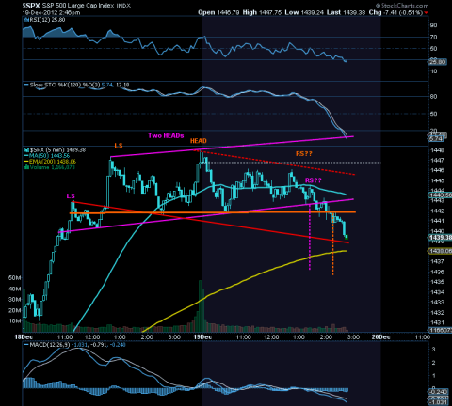Click the orange HEAD annotation
Image resolution: width=452 pixels, height=406 pixels.
pyautogui.click(x=199, y=141)
